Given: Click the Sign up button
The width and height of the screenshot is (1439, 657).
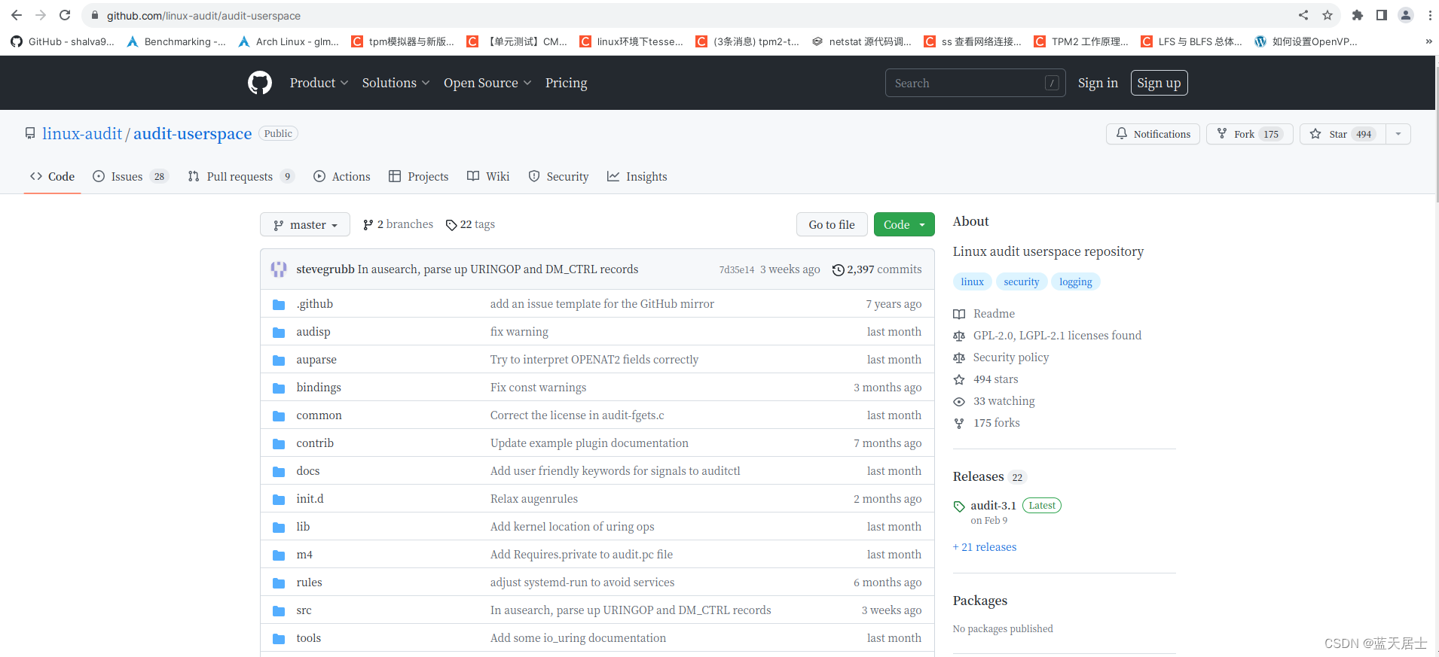Looking at the screenshot, I should coord(1159,83).
